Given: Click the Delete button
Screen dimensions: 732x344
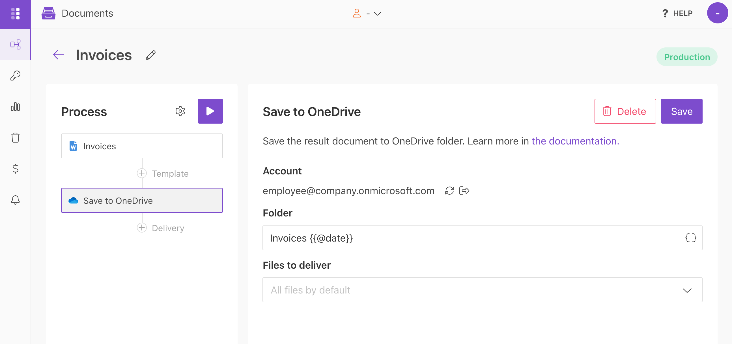Looking at the screenshot, I should [x=625, y=111].
